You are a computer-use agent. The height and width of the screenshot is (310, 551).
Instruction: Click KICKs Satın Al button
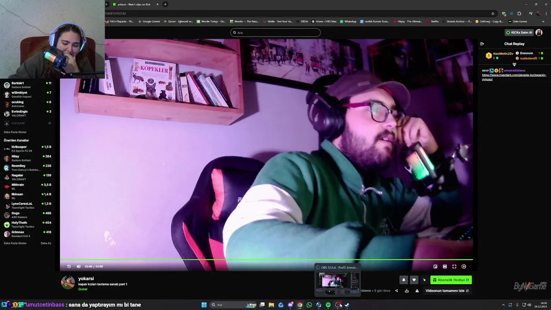point(519,32)
